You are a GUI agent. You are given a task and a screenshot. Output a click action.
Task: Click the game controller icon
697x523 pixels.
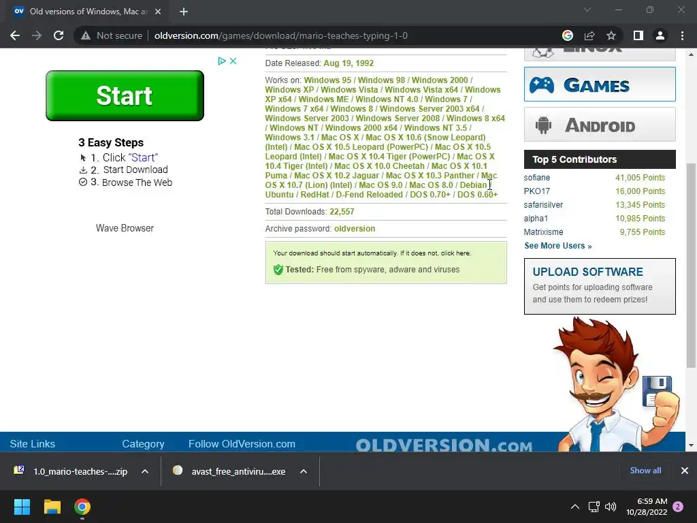[x=541, y=85]
